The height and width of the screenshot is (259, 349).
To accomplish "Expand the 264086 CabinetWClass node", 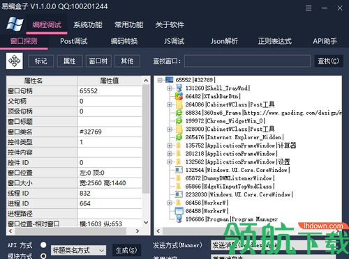I will point(170,104).
